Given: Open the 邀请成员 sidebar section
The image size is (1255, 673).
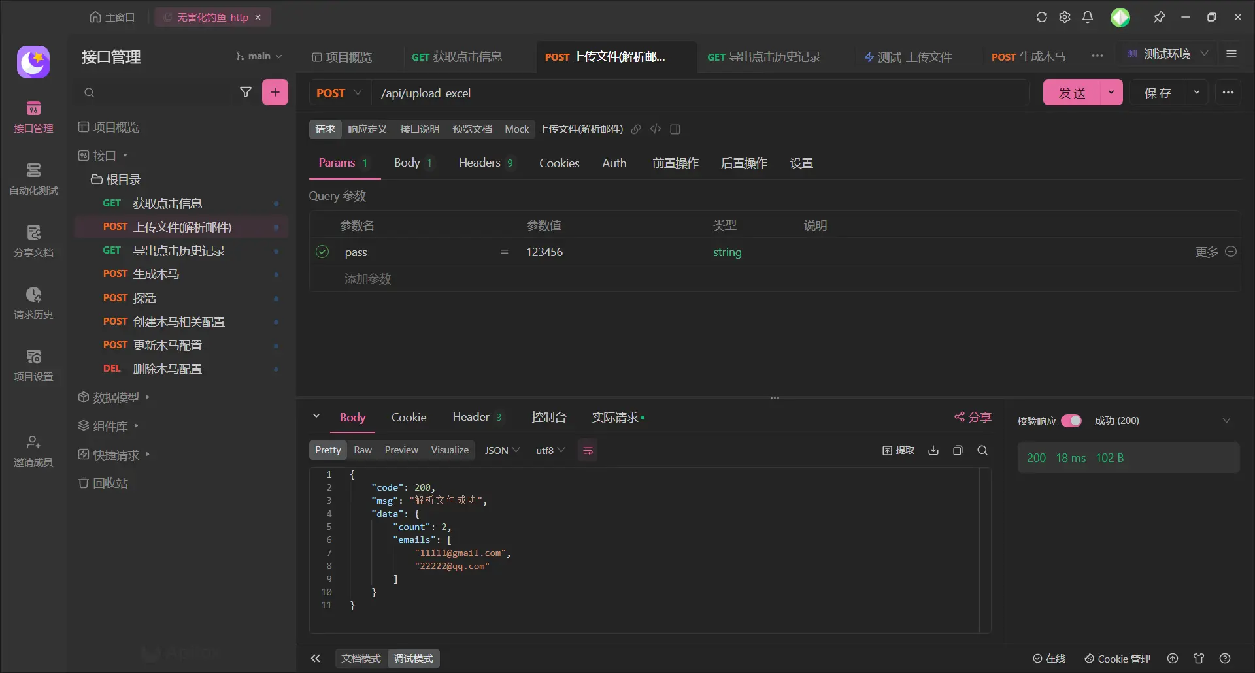Looking at the screenshot, I should point(33,451).
